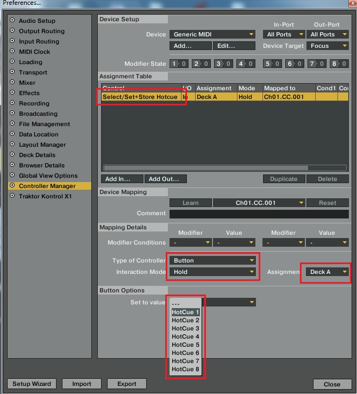Switch to the Loading page
Screen dimensions: 357x394
click(x=30, y=62)
